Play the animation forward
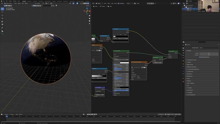The width and height of the screenshot is (220, 124). pos(92,114)
